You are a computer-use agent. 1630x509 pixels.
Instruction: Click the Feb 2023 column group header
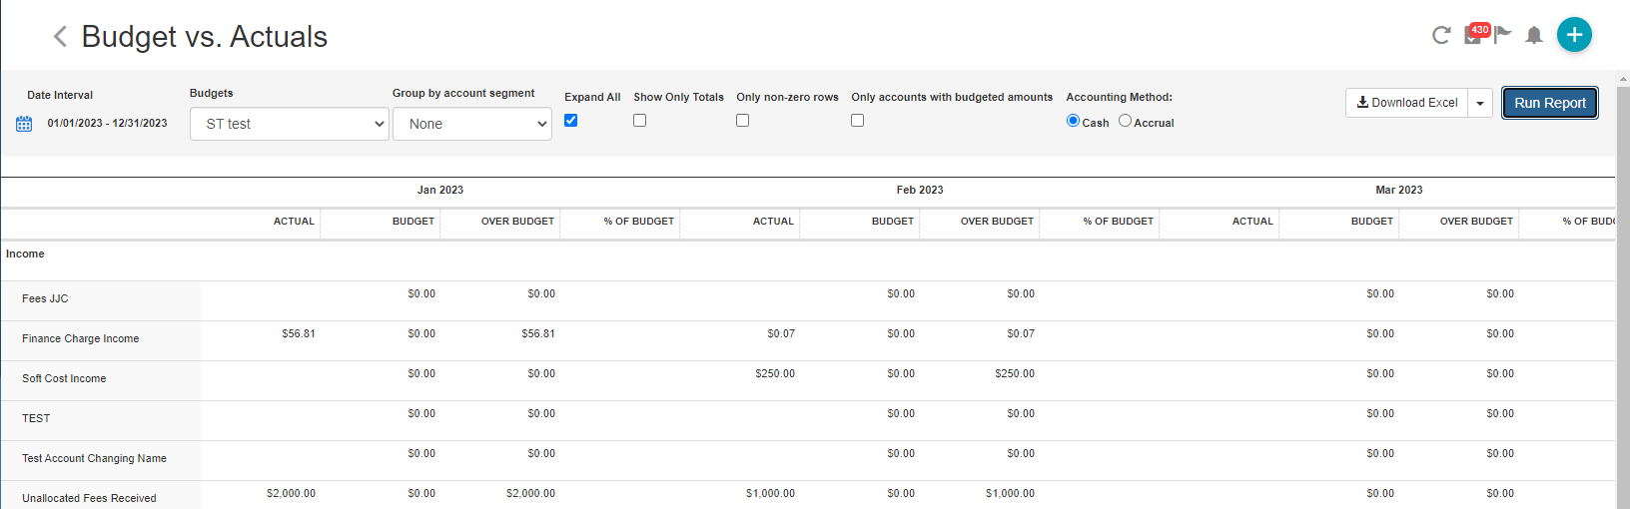coord(920,190)
